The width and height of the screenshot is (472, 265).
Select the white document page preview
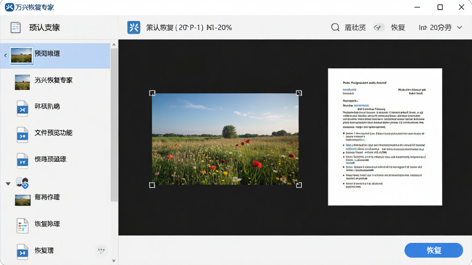pos(385,137)
